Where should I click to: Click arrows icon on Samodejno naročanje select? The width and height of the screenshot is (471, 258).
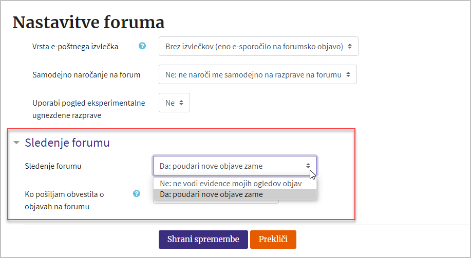pos(348,74)
